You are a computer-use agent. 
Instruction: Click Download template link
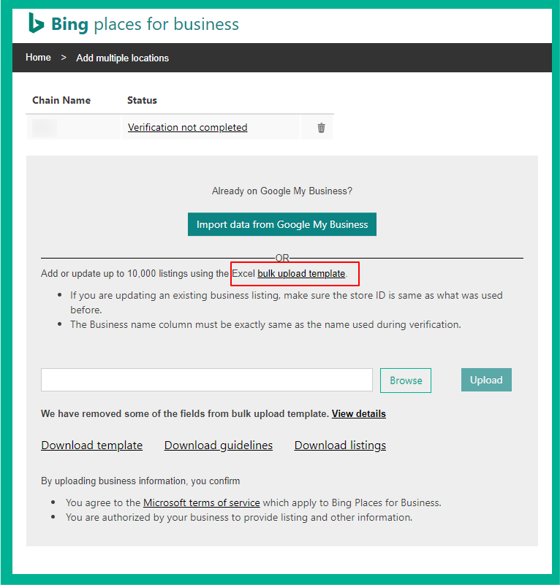coord(92,445)
